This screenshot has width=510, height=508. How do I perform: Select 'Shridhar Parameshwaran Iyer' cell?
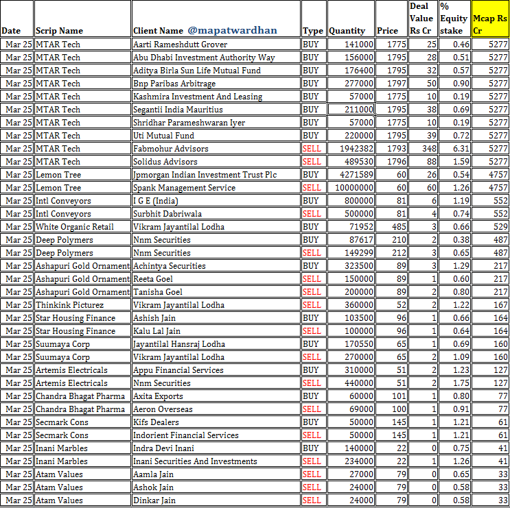coord(216,122)
